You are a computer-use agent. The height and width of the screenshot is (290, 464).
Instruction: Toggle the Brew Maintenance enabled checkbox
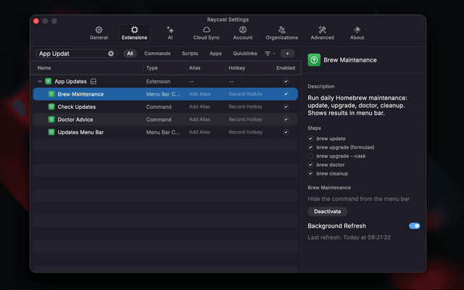point(286,94)
